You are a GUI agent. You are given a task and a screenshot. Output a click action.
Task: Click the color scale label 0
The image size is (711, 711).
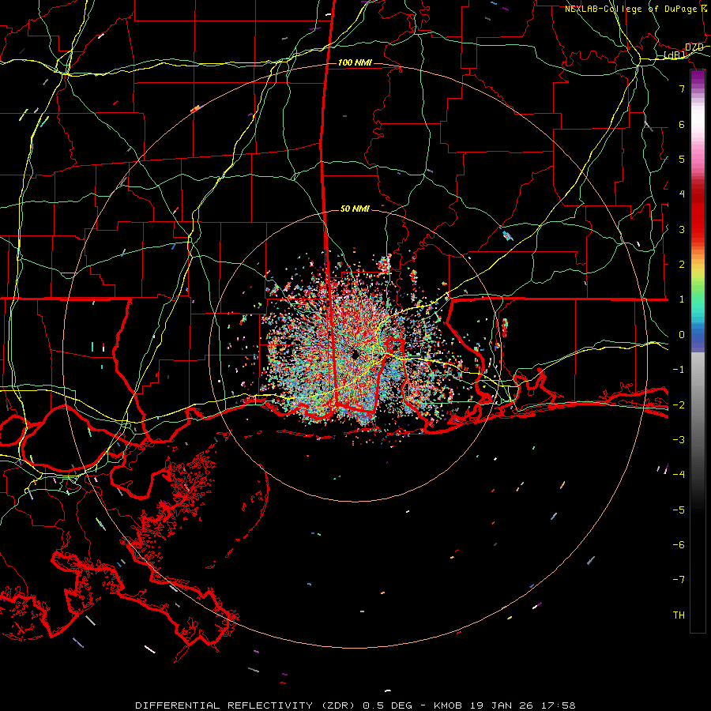pos(682,335)
